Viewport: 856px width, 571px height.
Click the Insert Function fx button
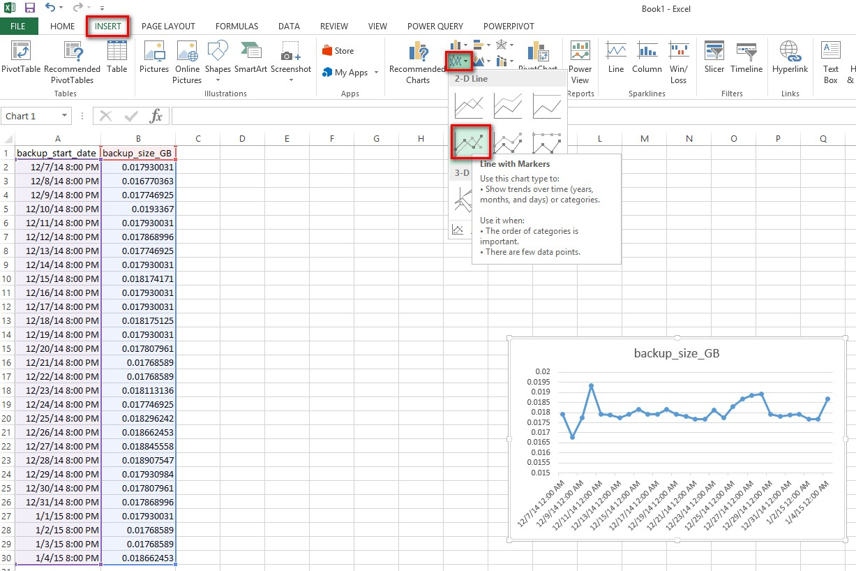[156, 117]
